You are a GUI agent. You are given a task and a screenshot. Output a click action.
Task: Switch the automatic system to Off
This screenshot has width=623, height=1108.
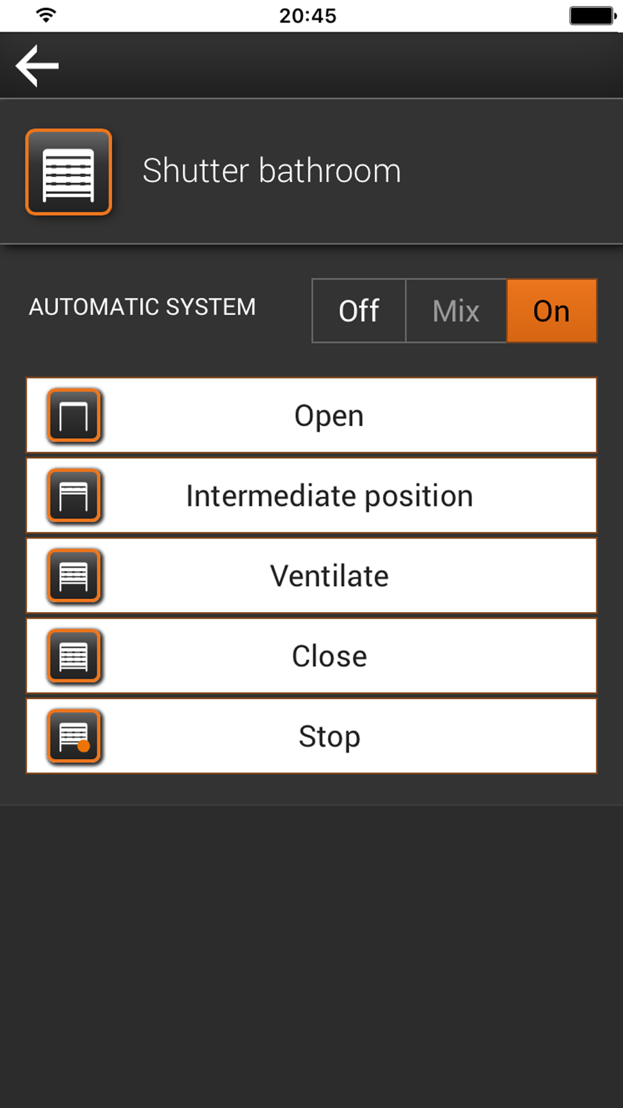coord(359,311)
